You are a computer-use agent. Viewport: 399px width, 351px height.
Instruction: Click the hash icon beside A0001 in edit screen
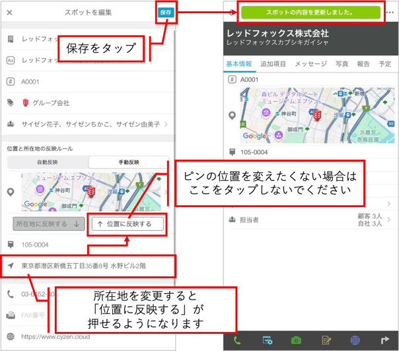click(11, 82)
